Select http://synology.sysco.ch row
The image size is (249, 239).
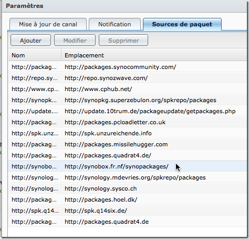coord(127,188)
